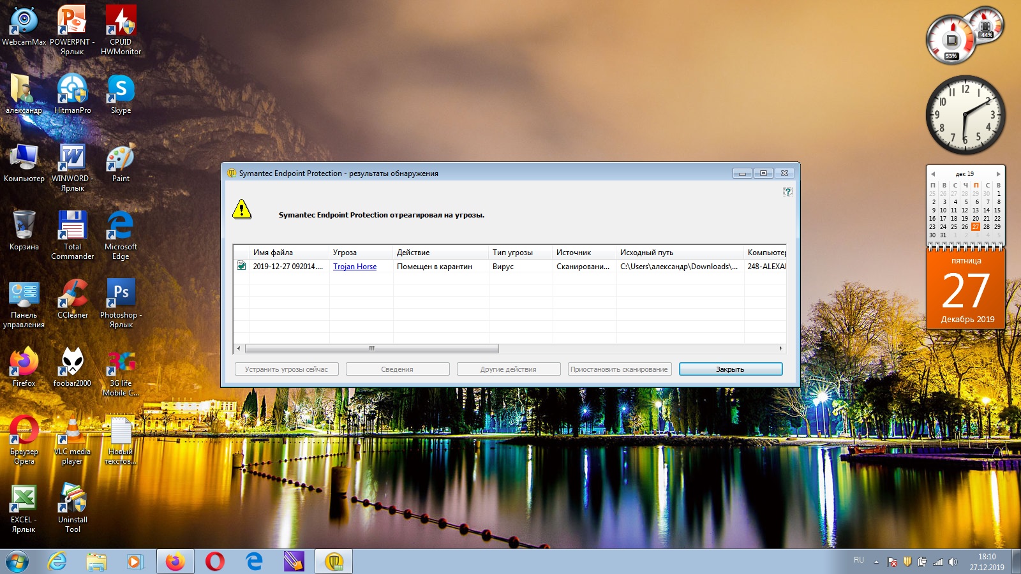This screenshot has height=574, width=1021.
Task: Go to next month in calendar gadget
Action: coord(998,173)
